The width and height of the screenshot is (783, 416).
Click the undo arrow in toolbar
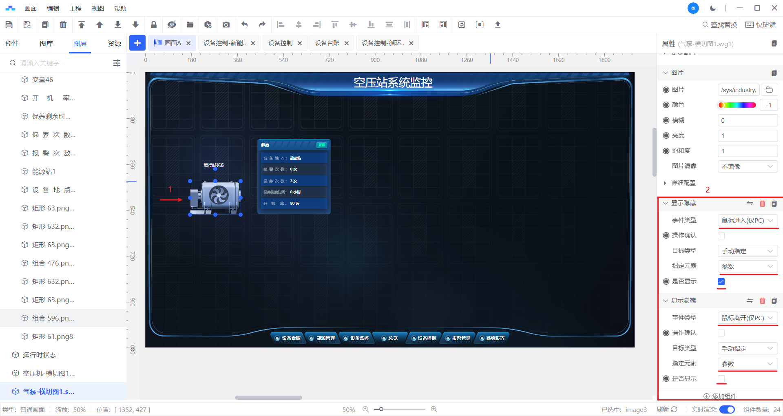tap(244, 24)
